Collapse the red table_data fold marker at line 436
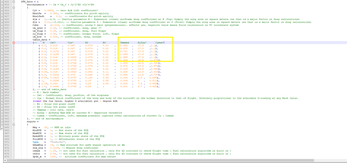Image resolution: width=347 pixels, height=163 pixels. tap(14, 43)
